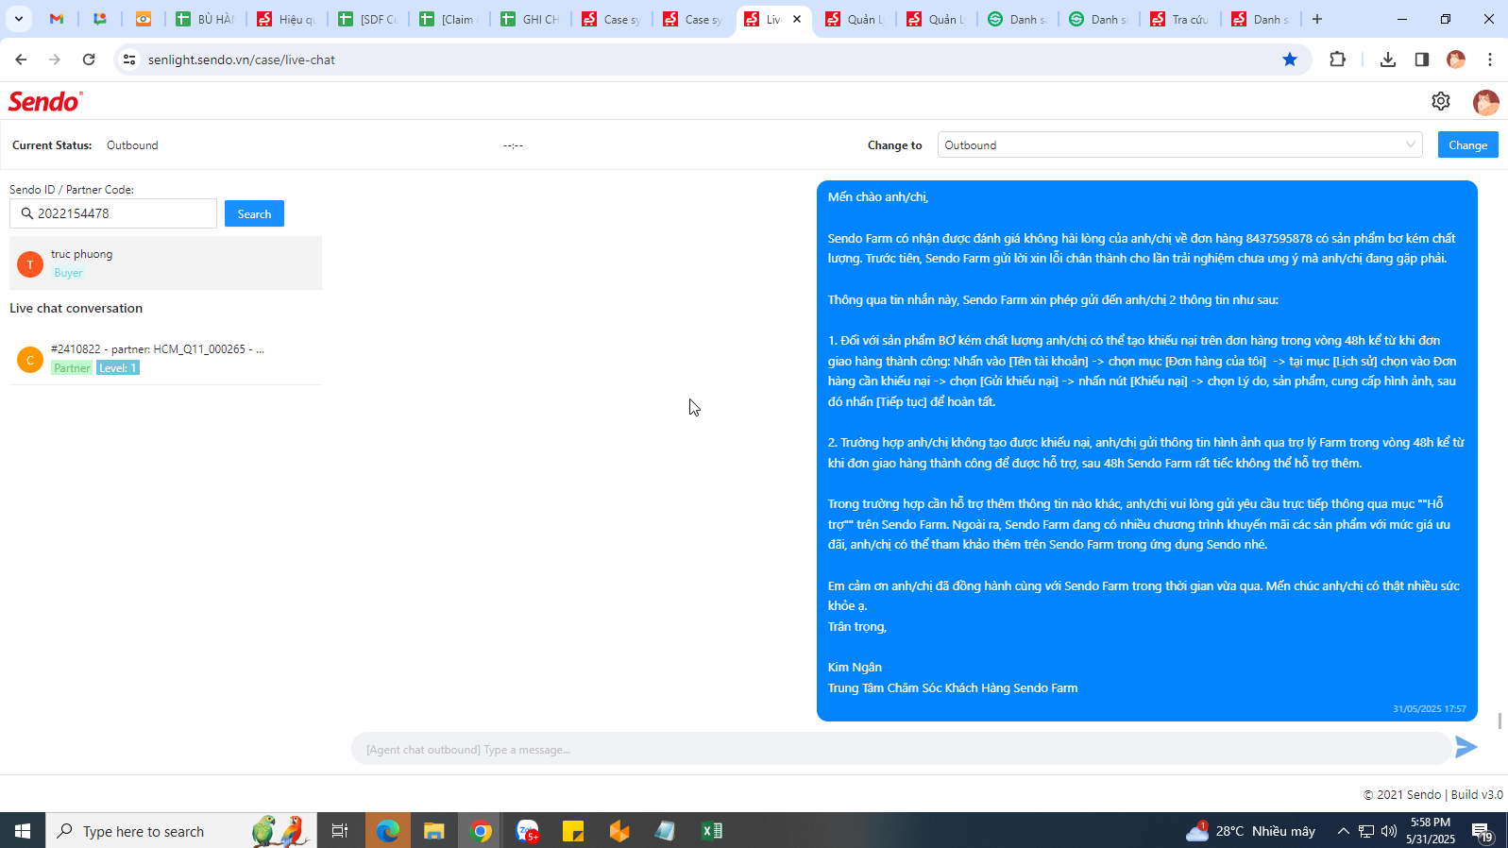Open Windows Start menu
1508x848 pixels.
(x=23, y=831)
